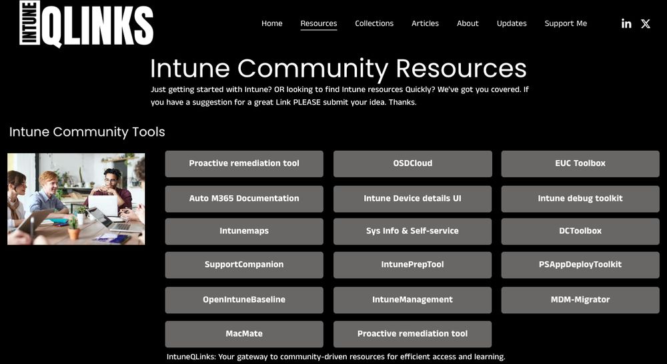
Task: Open the OSDCloud button
Action: click(x=413, y=164)
